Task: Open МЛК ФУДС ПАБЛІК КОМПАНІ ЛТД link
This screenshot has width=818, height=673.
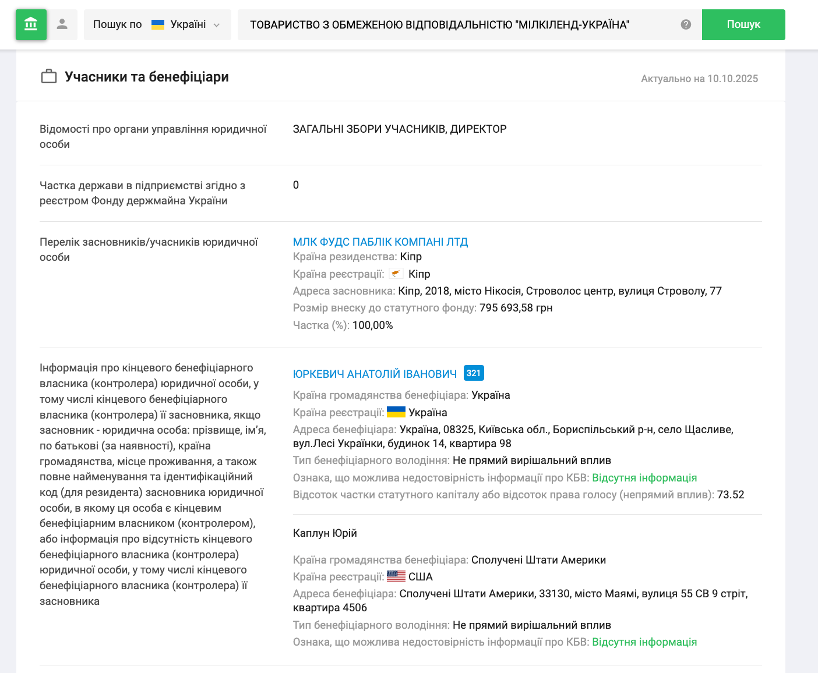Action: coord(380,242)
